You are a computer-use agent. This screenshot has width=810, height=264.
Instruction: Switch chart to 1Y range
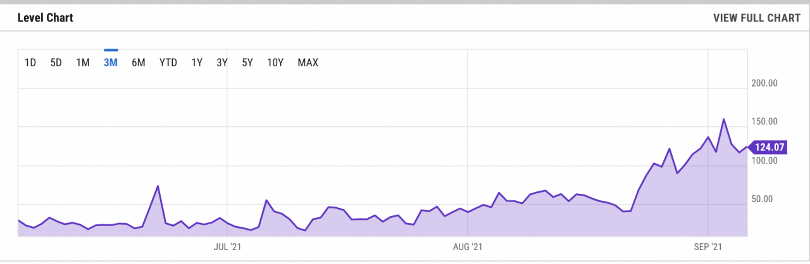pos(197,63)
